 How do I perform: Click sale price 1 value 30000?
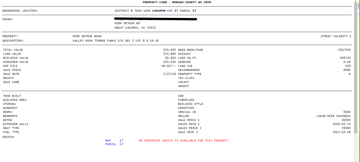click(x=346, y=120)
